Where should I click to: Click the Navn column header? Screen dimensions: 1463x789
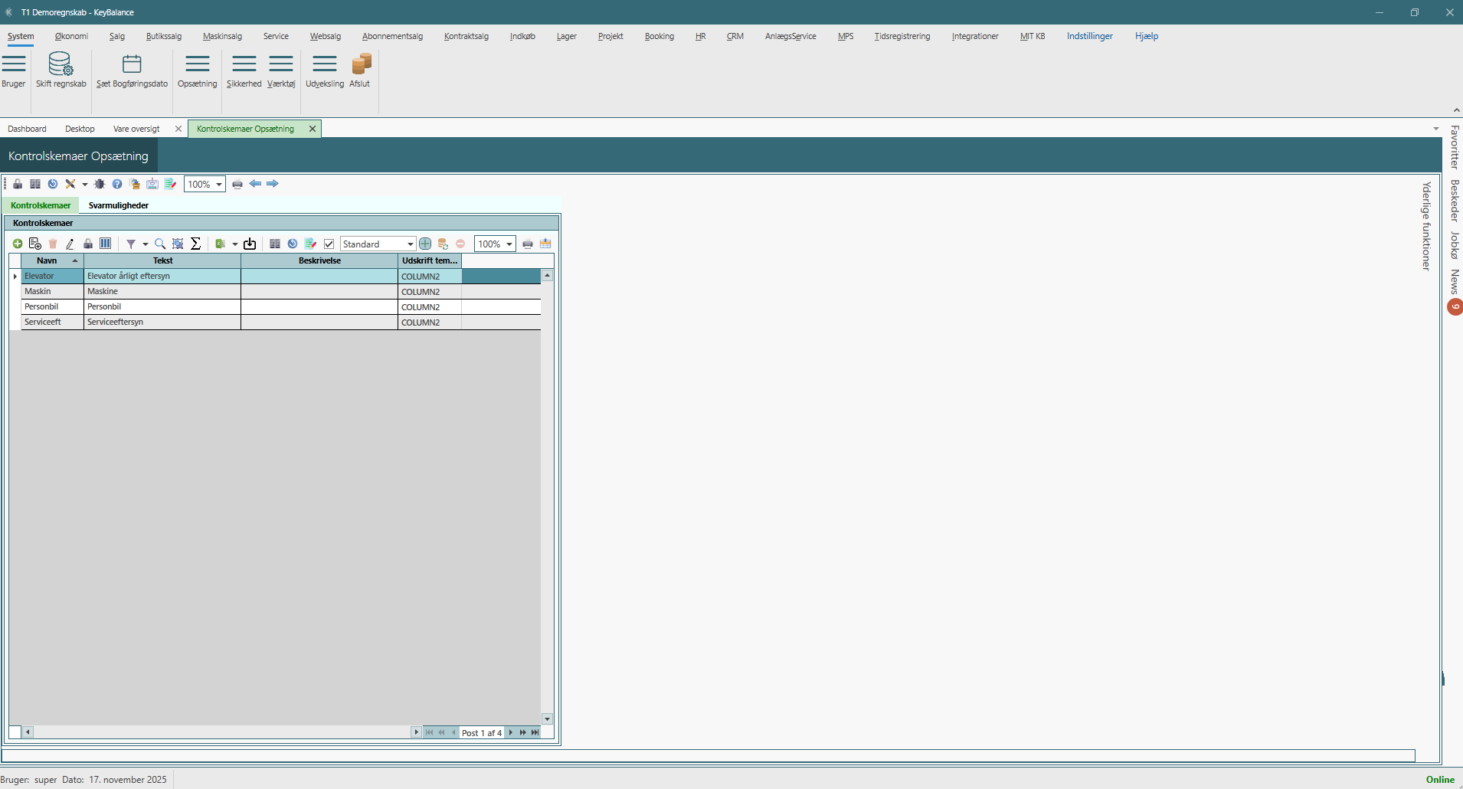[47, 260]
